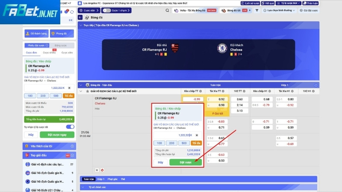Choose 500 quick stake in left slip
Screen dimensions: 342x192
point(56,96)
